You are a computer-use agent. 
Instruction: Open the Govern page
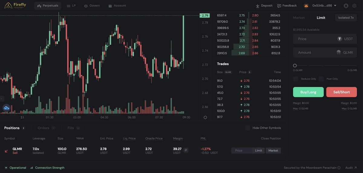92,6
